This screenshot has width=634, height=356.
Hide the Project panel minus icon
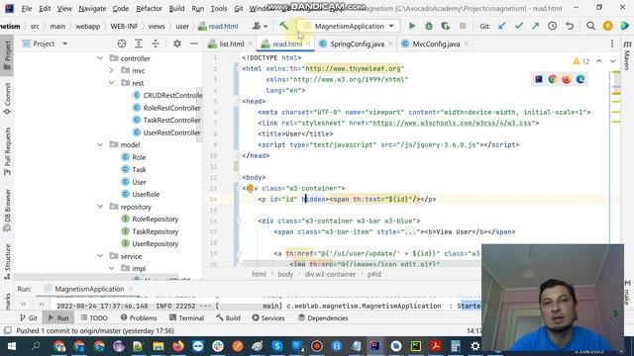click(x=194, y=44)
